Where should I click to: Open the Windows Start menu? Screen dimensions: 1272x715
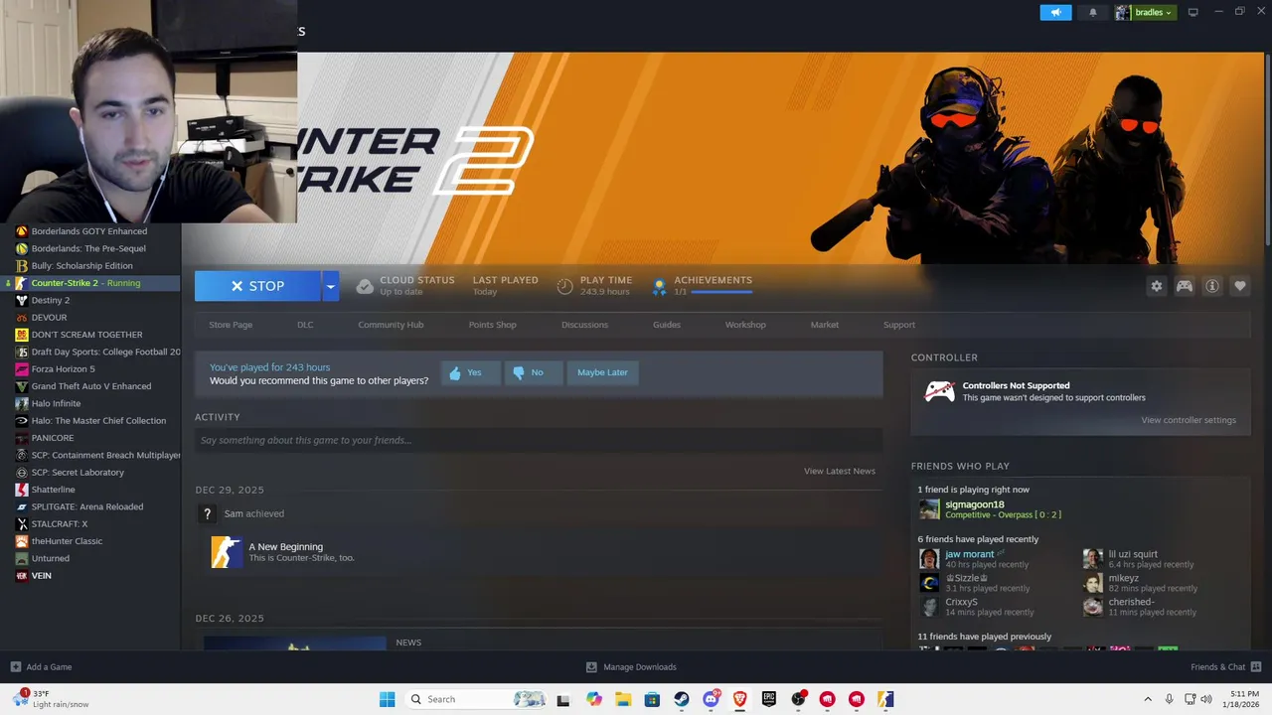(x=388, y=699)
